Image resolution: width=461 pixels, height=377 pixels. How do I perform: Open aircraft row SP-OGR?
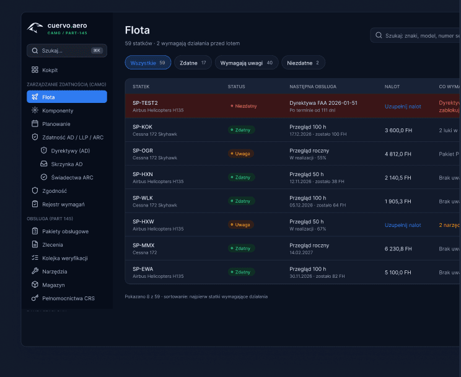click(293, 154)
